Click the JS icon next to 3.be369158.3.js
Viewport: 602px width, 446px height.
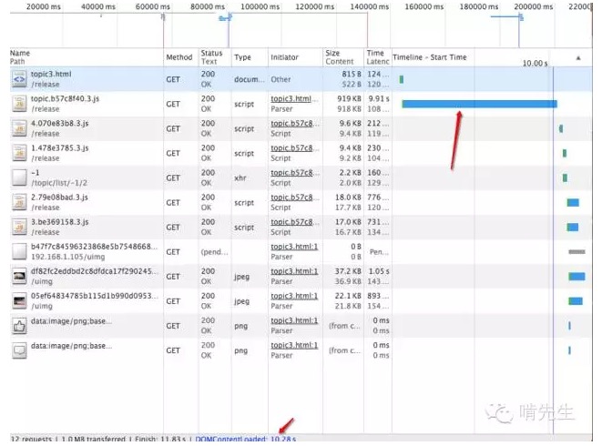[x=19, y=227]
